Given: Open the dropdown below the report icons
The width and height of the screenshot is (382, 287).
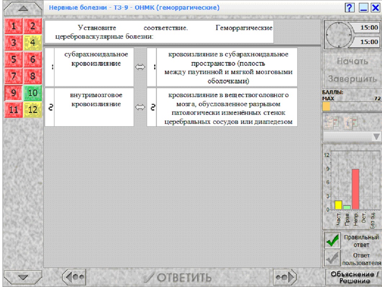Looking at the screenshot, I should [x=352, y=136].
